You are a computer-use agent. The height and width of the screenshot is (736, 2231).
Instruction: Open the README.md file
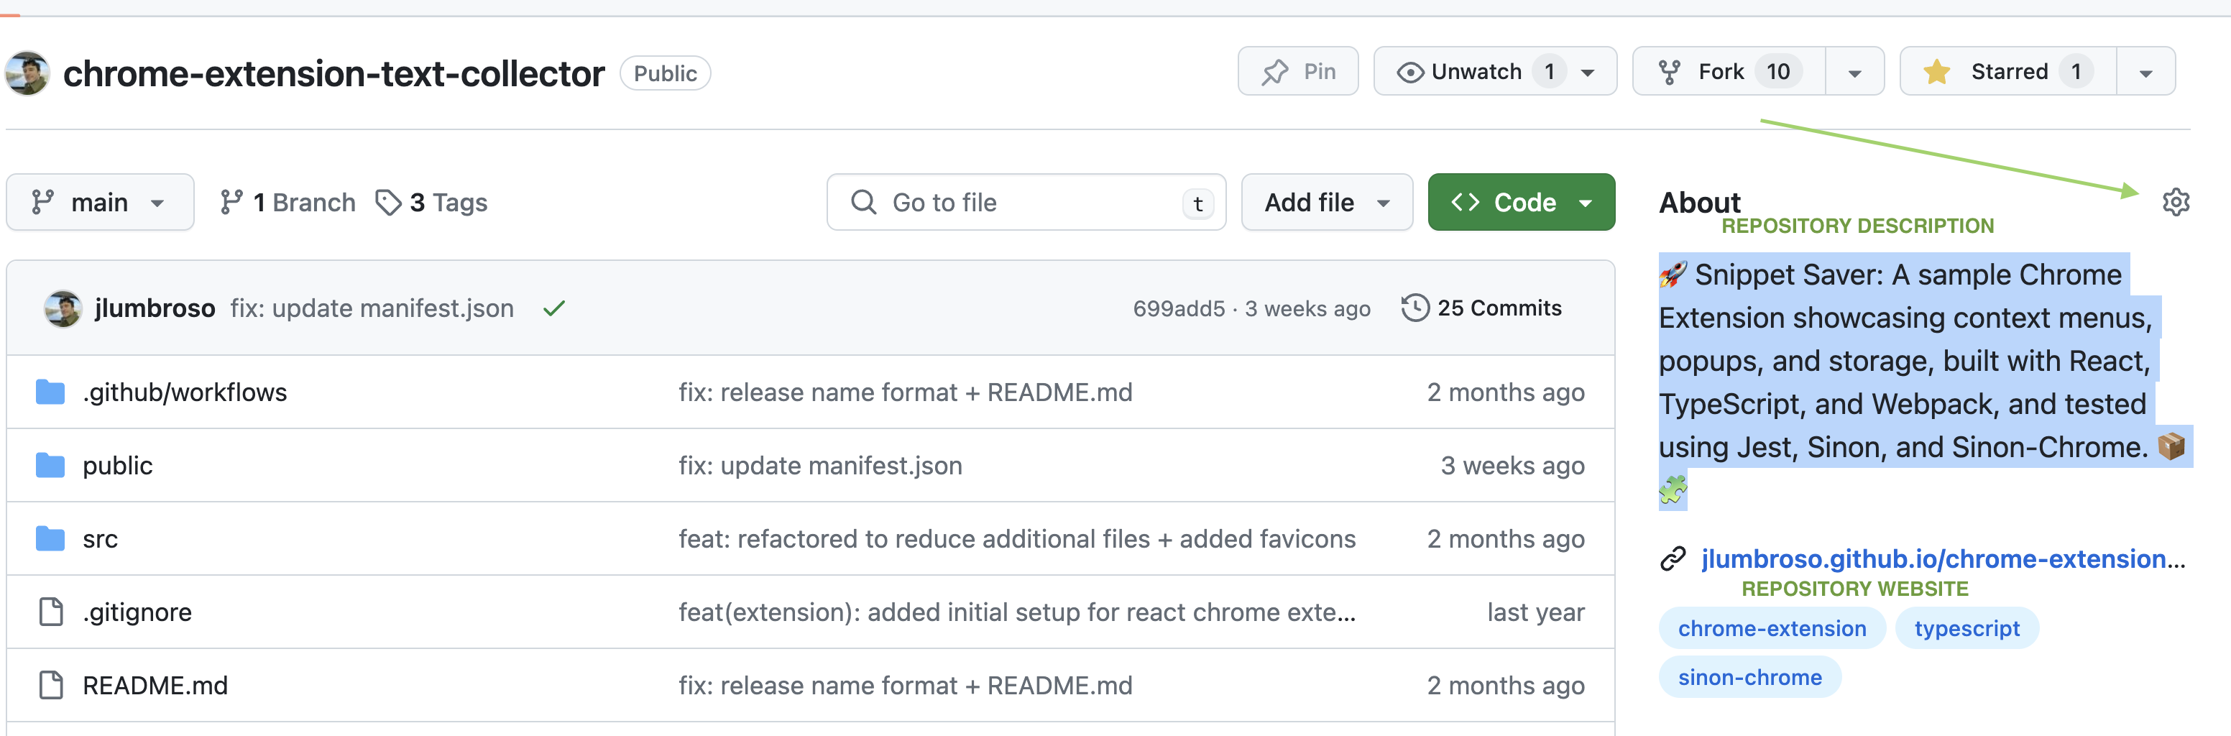[155, 686]
